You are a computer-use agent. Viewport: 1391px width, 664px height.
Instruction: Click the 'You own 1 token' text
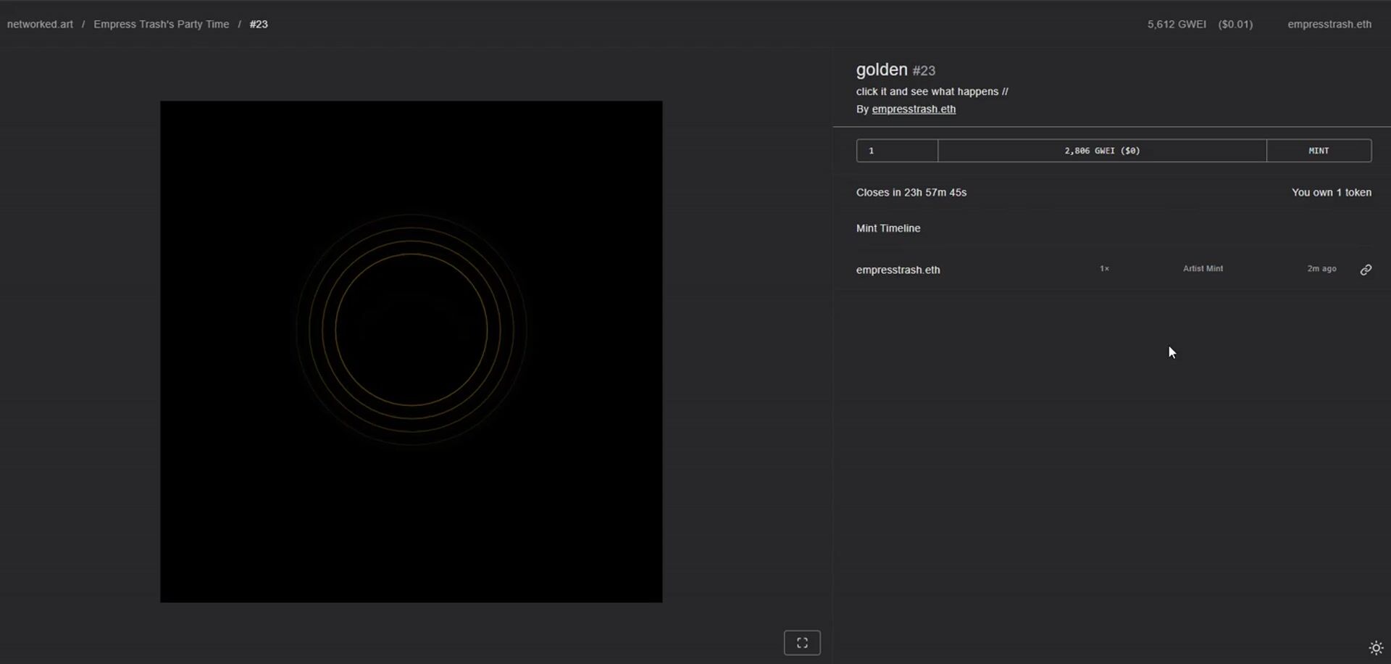pyautogui.click(x=1332, y=192)
